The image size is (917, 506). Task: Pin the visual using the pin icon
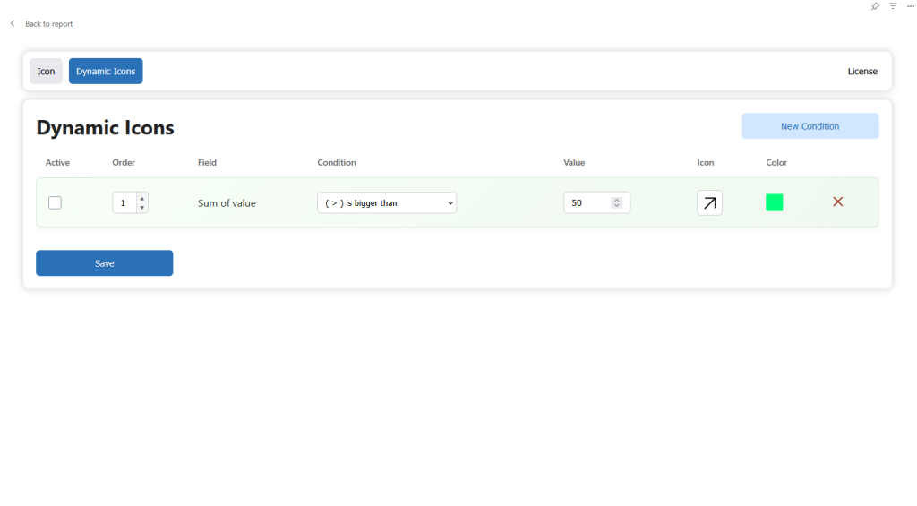click(x=875, y=6)
